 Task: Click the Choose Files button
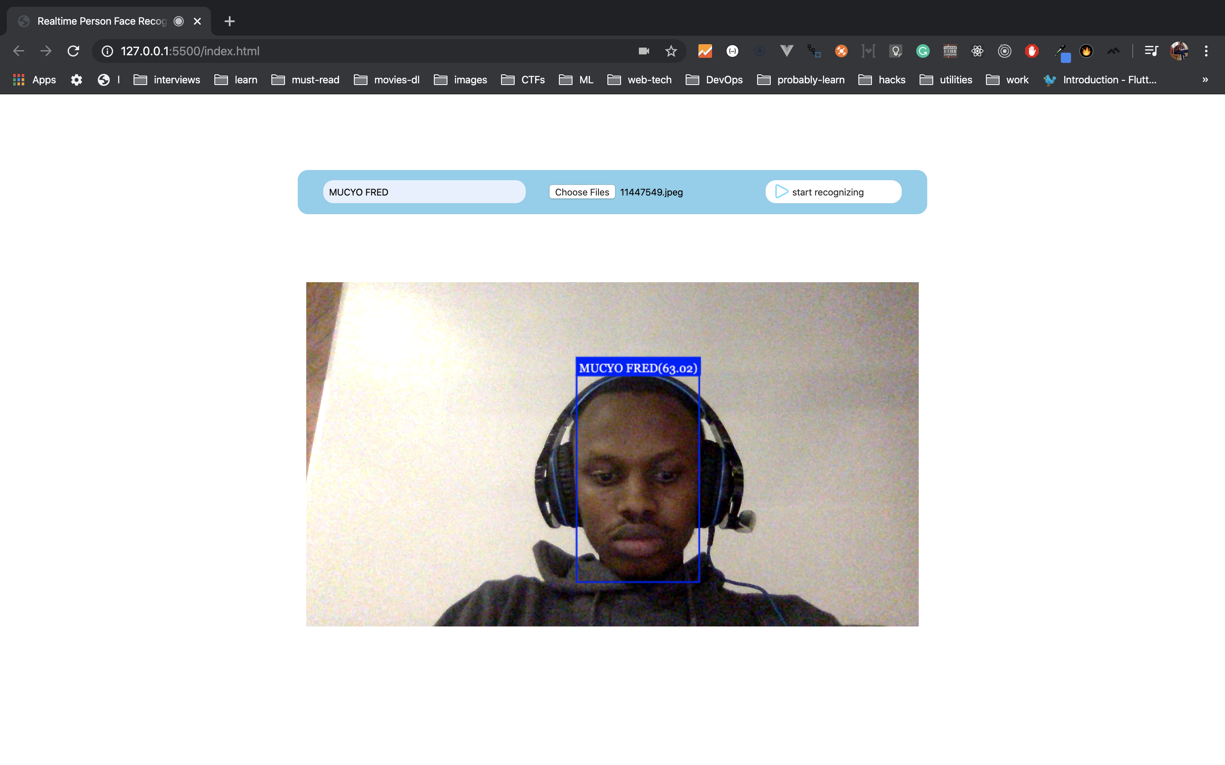pyautogui.click(x=581, y=192)
